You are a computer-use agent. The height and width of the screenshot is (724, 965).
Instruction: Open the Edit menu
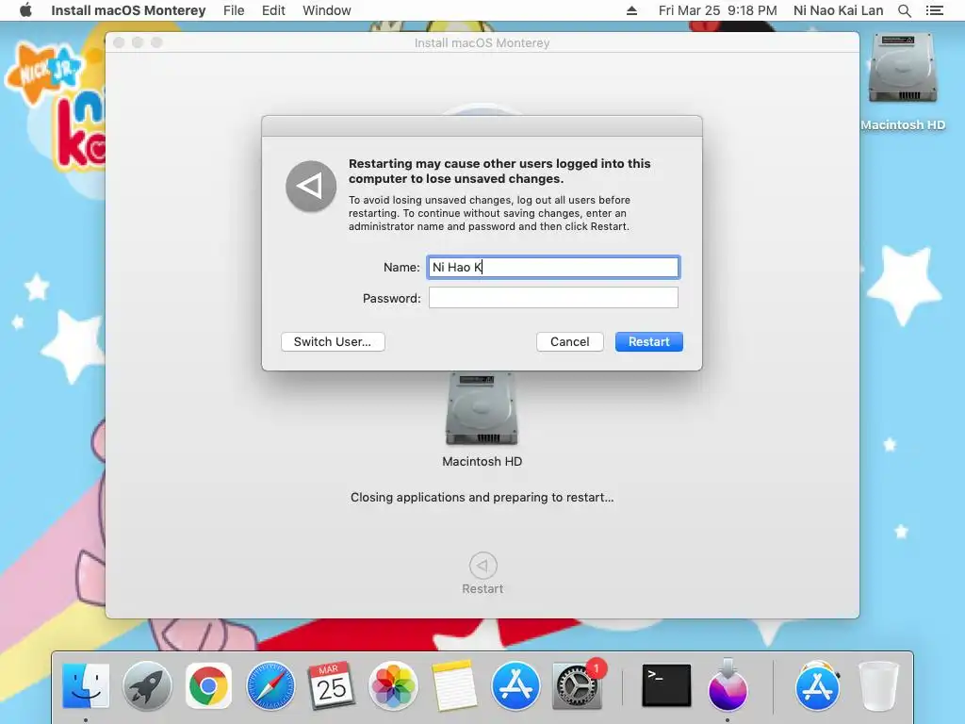(273, 10)
